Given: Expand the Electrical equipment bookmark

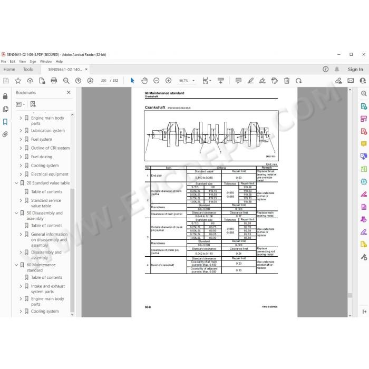Looking at the screenshot, I should point(21,174).
